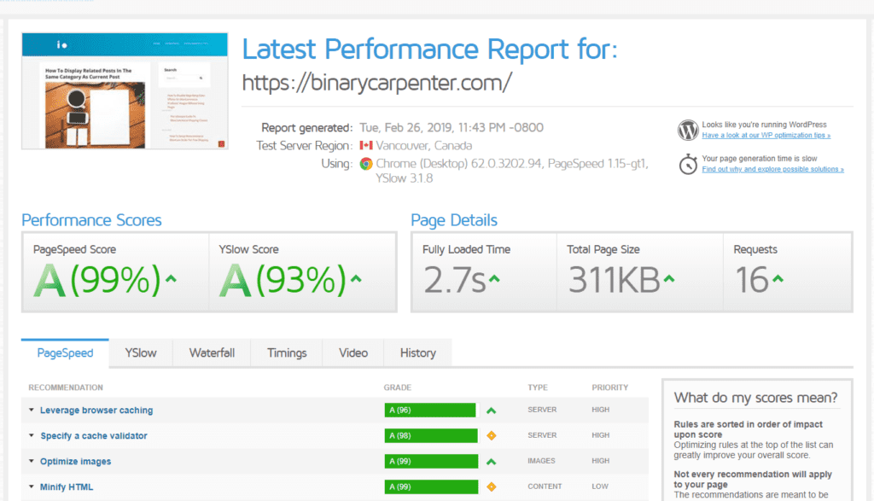Image resolution: width=874 pixels, height=501 pixels.
Task: View the History tab
Action: tap(418, 352)
